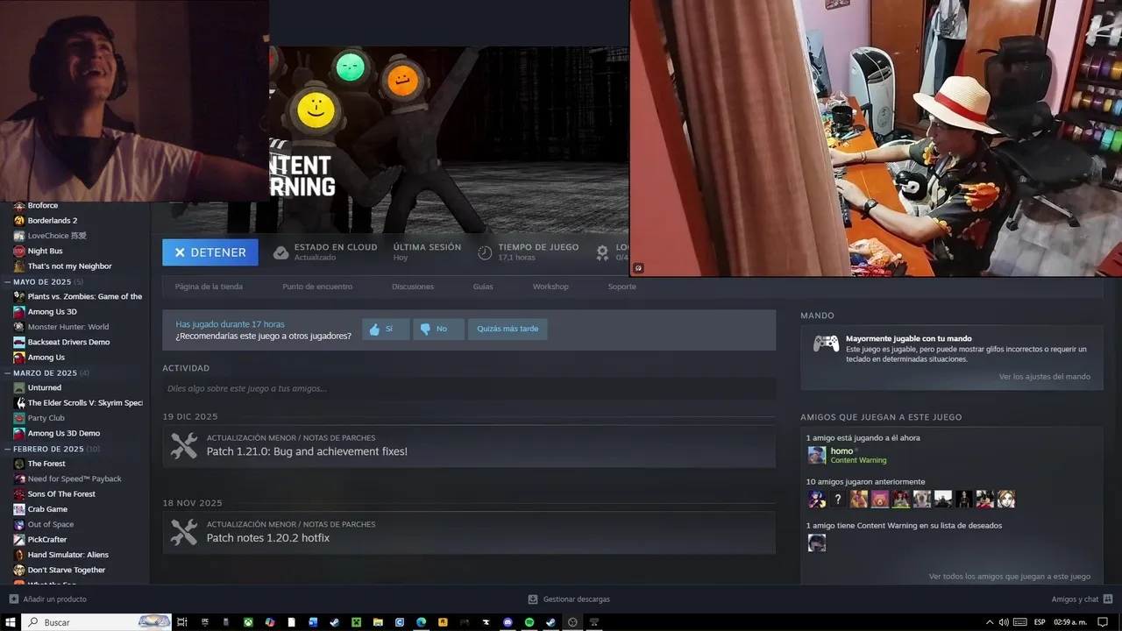Click the DETENER stop game button
This screenshot has height=631, width=1122.
coord(210,252)
